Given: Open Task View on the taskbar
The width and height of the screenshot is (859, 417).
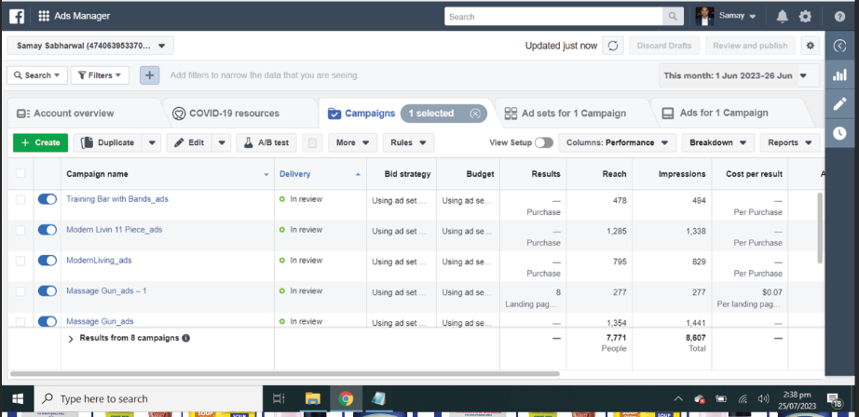Looking at the screenshot, I should 279,398.
